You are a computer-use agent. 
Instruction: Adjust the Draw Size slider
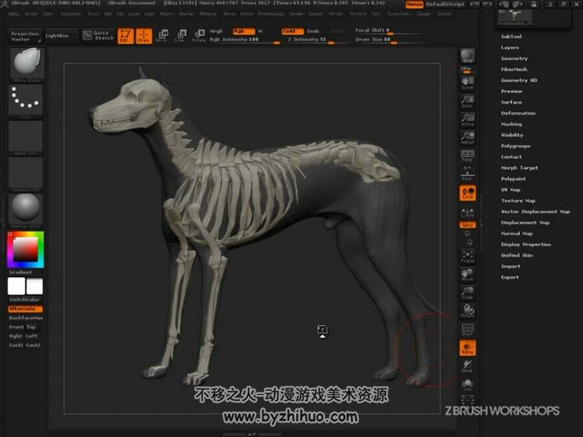(389, 39)
